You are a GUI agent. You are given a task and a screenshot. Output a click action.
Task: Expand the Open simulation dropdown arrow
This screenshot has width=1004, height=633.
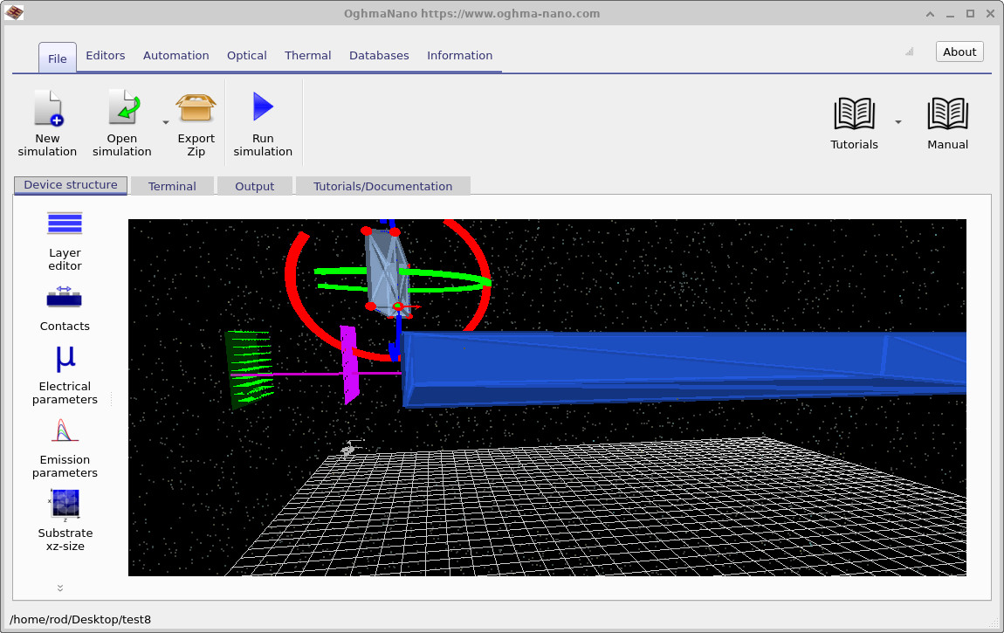[x=165, y=122]
